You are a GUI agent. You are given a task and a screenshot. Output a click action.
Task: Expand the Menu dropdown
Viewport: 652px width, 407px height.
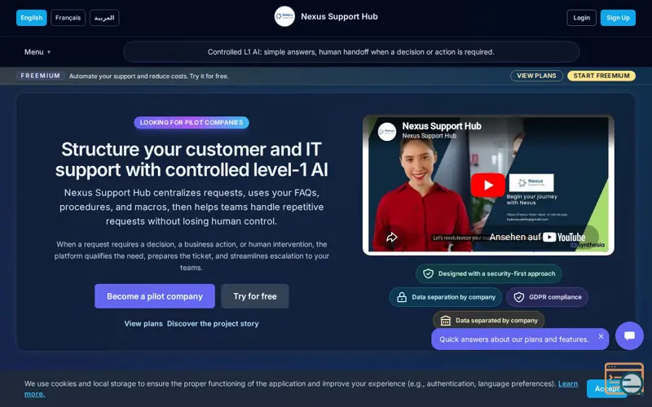(x=37, y=52)
